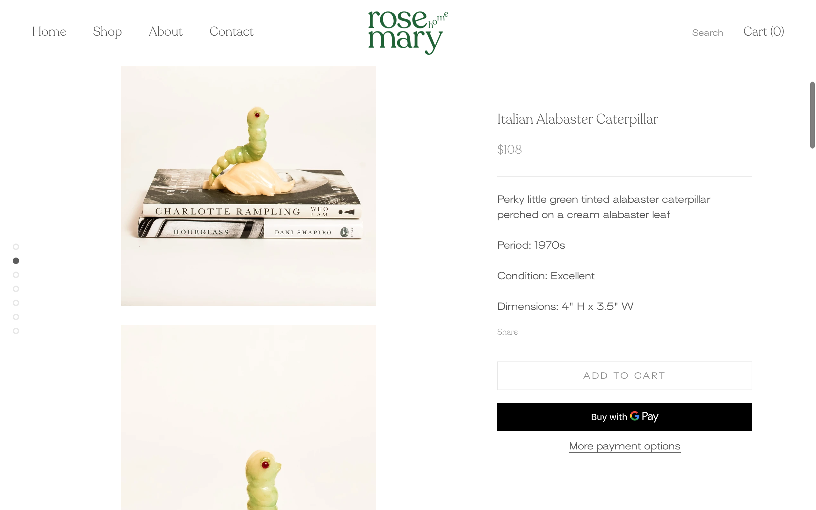The image size is (816, 510).
Task: Buy with Google Pay button
Action: point(624,417)
